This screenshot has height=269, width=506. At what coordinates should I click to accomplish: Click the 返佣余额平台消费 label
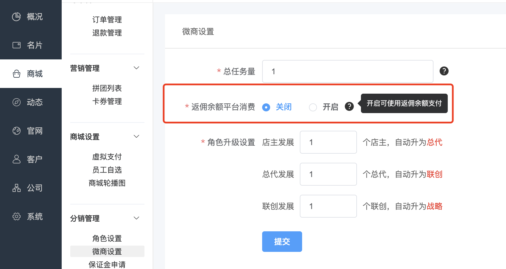point(223,107)
